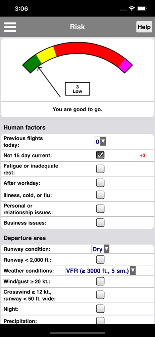The width and height of the screenshot is (155, 337).
Task: Open the Weather conditions VFR dropdown
Action: [x=100, y=271]
